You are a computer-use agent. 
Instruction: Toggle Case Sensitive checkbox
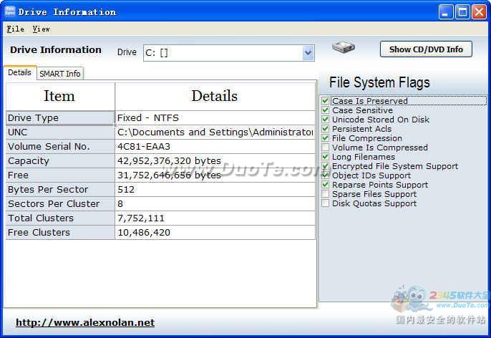tap(326, 110)
